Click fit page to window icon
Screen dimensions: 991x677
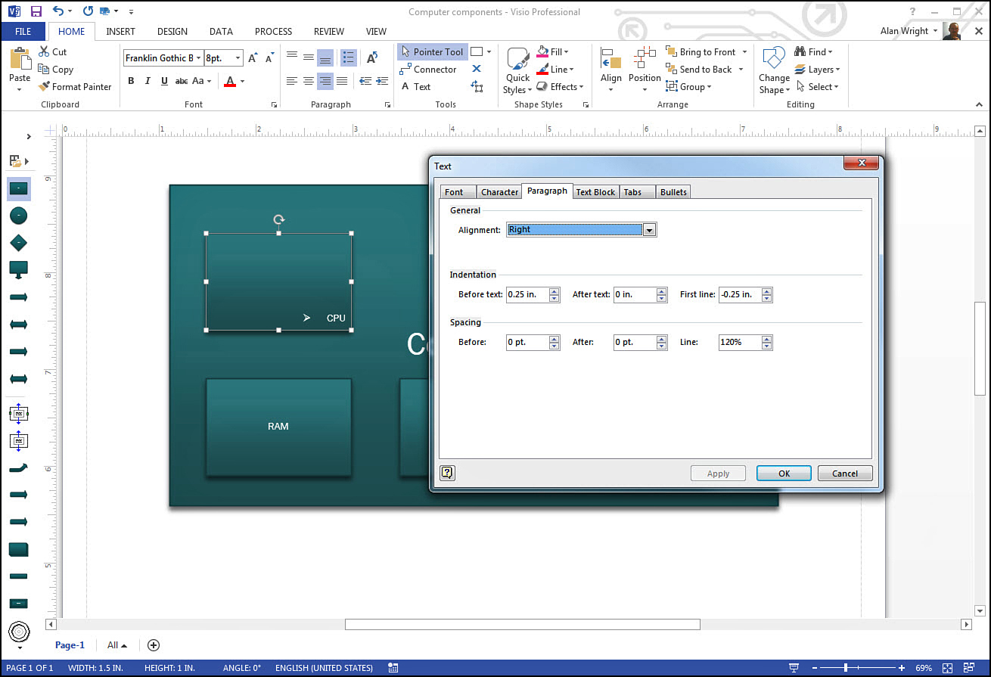pos(948,668)
